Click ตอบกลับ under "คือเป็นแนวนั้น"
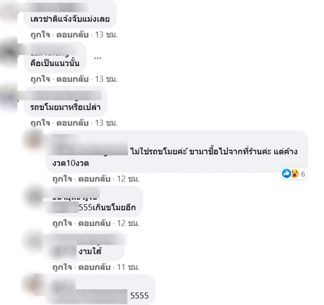Viewport: 324px width, 305px height. click(x=72, y=79)
